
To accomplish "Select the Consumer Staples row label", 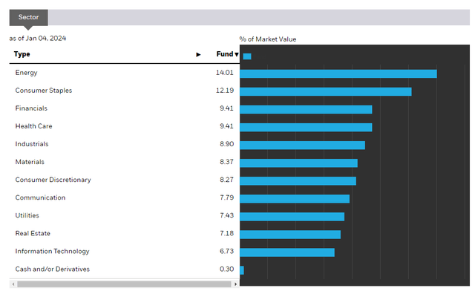I will (44, 91).
